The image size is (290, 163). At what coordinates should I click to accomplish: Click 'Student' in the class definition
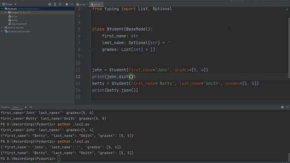pos(115,29)
